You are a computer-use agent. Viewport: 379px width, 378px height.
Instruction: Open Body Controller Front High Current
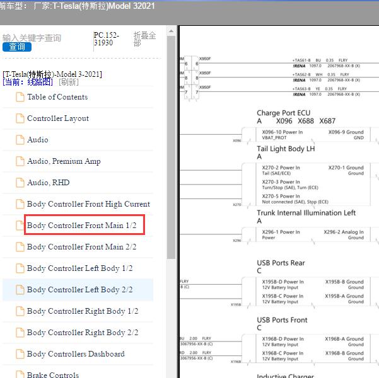(x=88, y=204)
